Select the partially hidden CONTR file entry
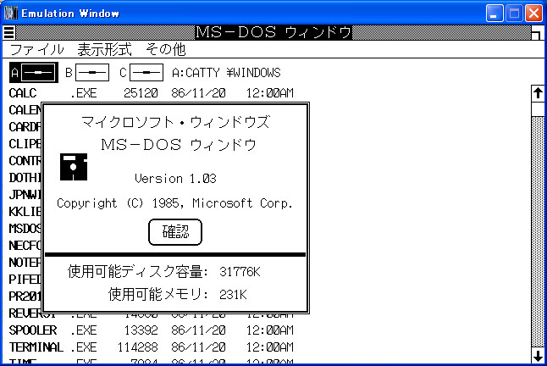Screen dimensions: 547x366 25,161
